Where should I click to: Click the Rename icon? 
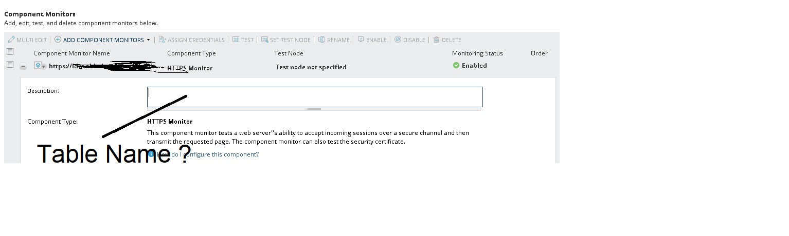coord(321,40)
